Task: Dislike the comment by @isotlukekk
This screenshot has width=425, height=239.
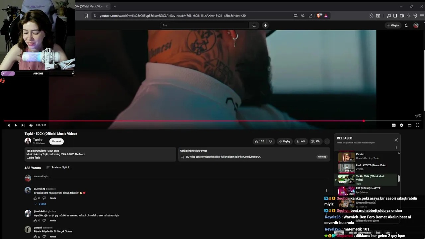Action: point(44,220)
